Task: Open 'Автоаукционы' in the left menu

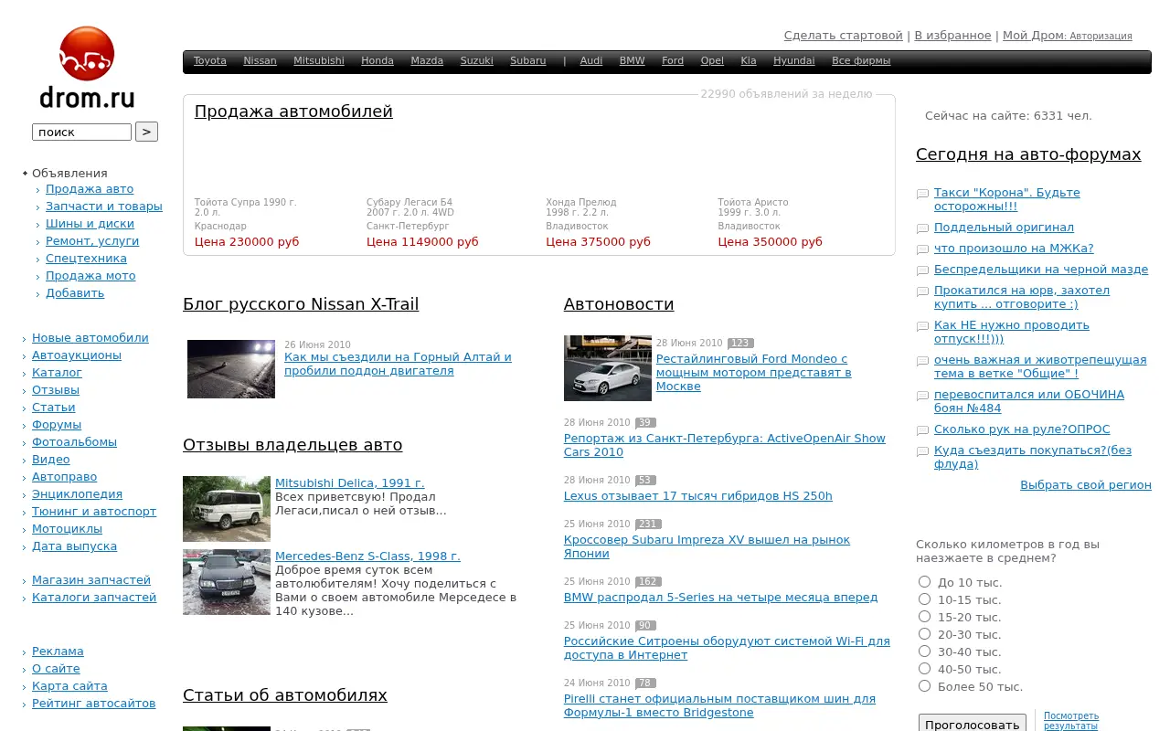Action: [x=77, y=355]
